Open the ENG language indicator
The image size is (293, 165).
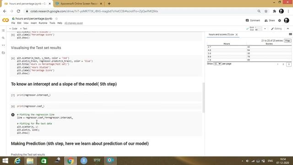pyautogui.click(x=270, y=161)
